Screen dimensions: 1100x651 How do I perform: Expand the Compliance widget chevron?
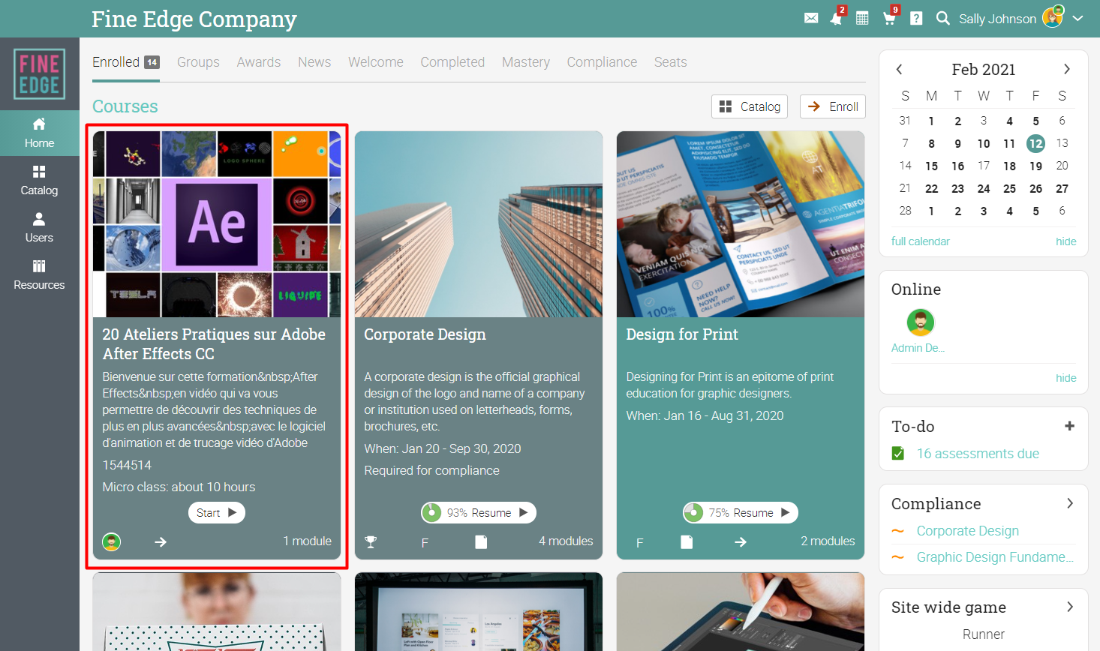point(1070,503)
